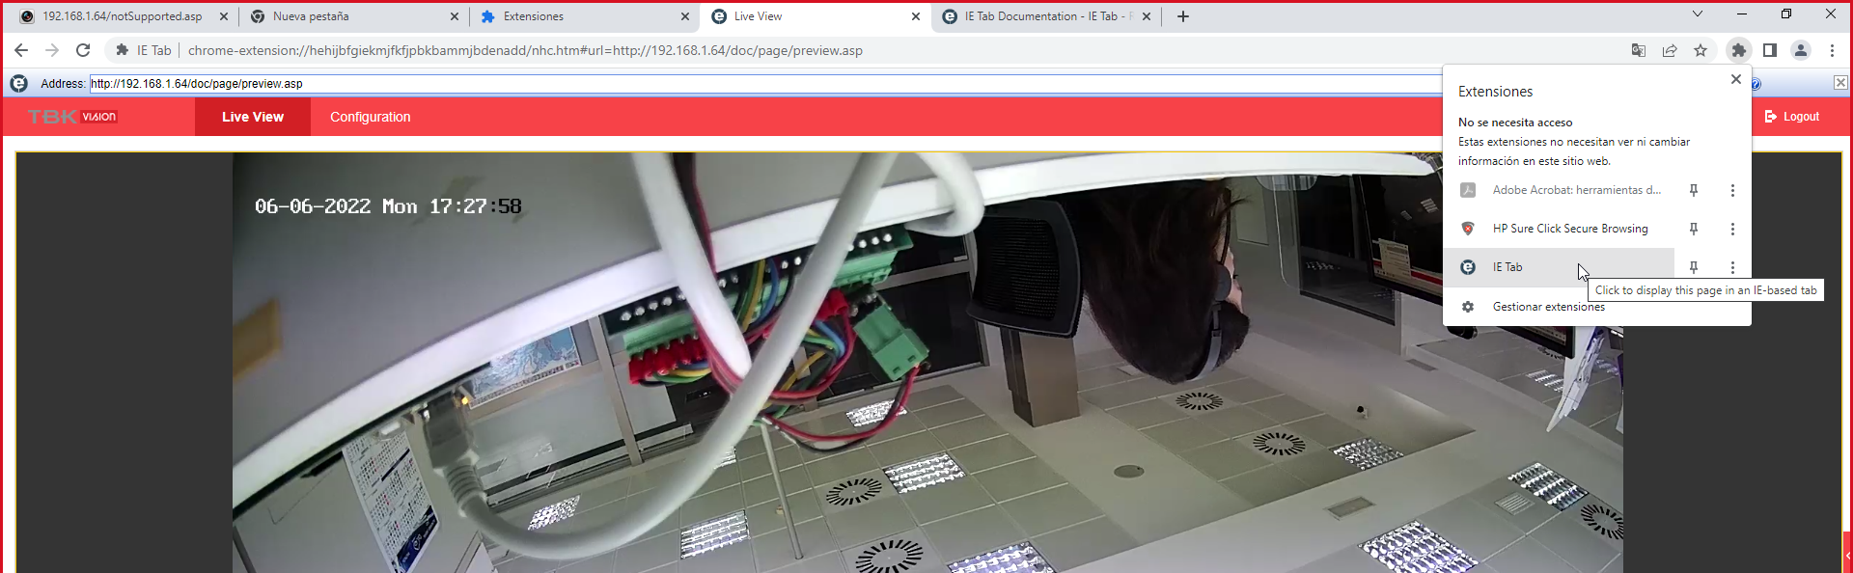The image size is (1853, 573).
Task: Open more options for HP Sure Click
Action: tap(1732, 229)
